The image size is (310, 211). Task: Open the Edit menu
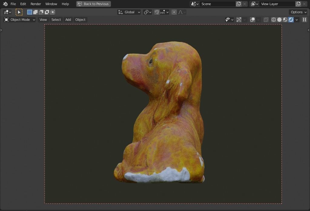(x=23, y=4)
